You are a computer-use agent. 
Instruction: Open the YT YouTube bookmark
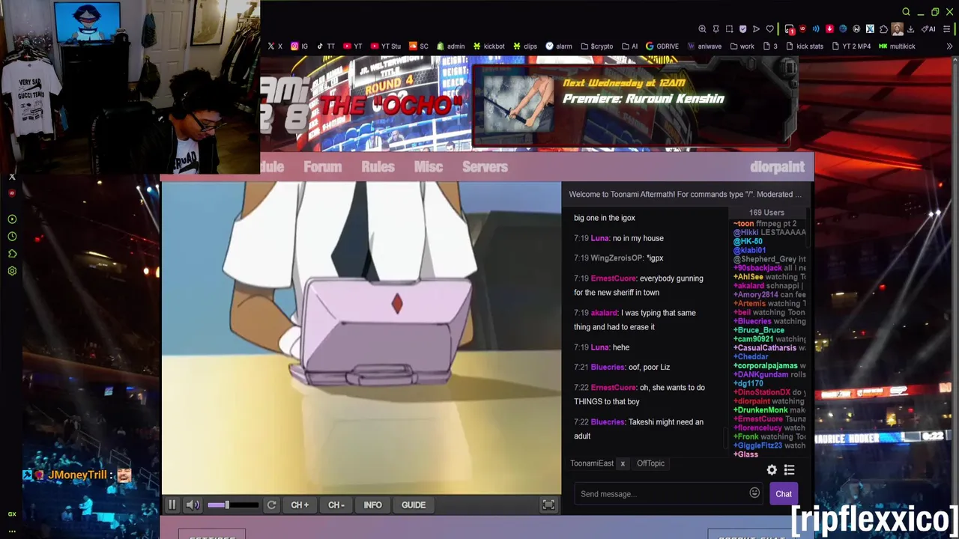(352, 46)
